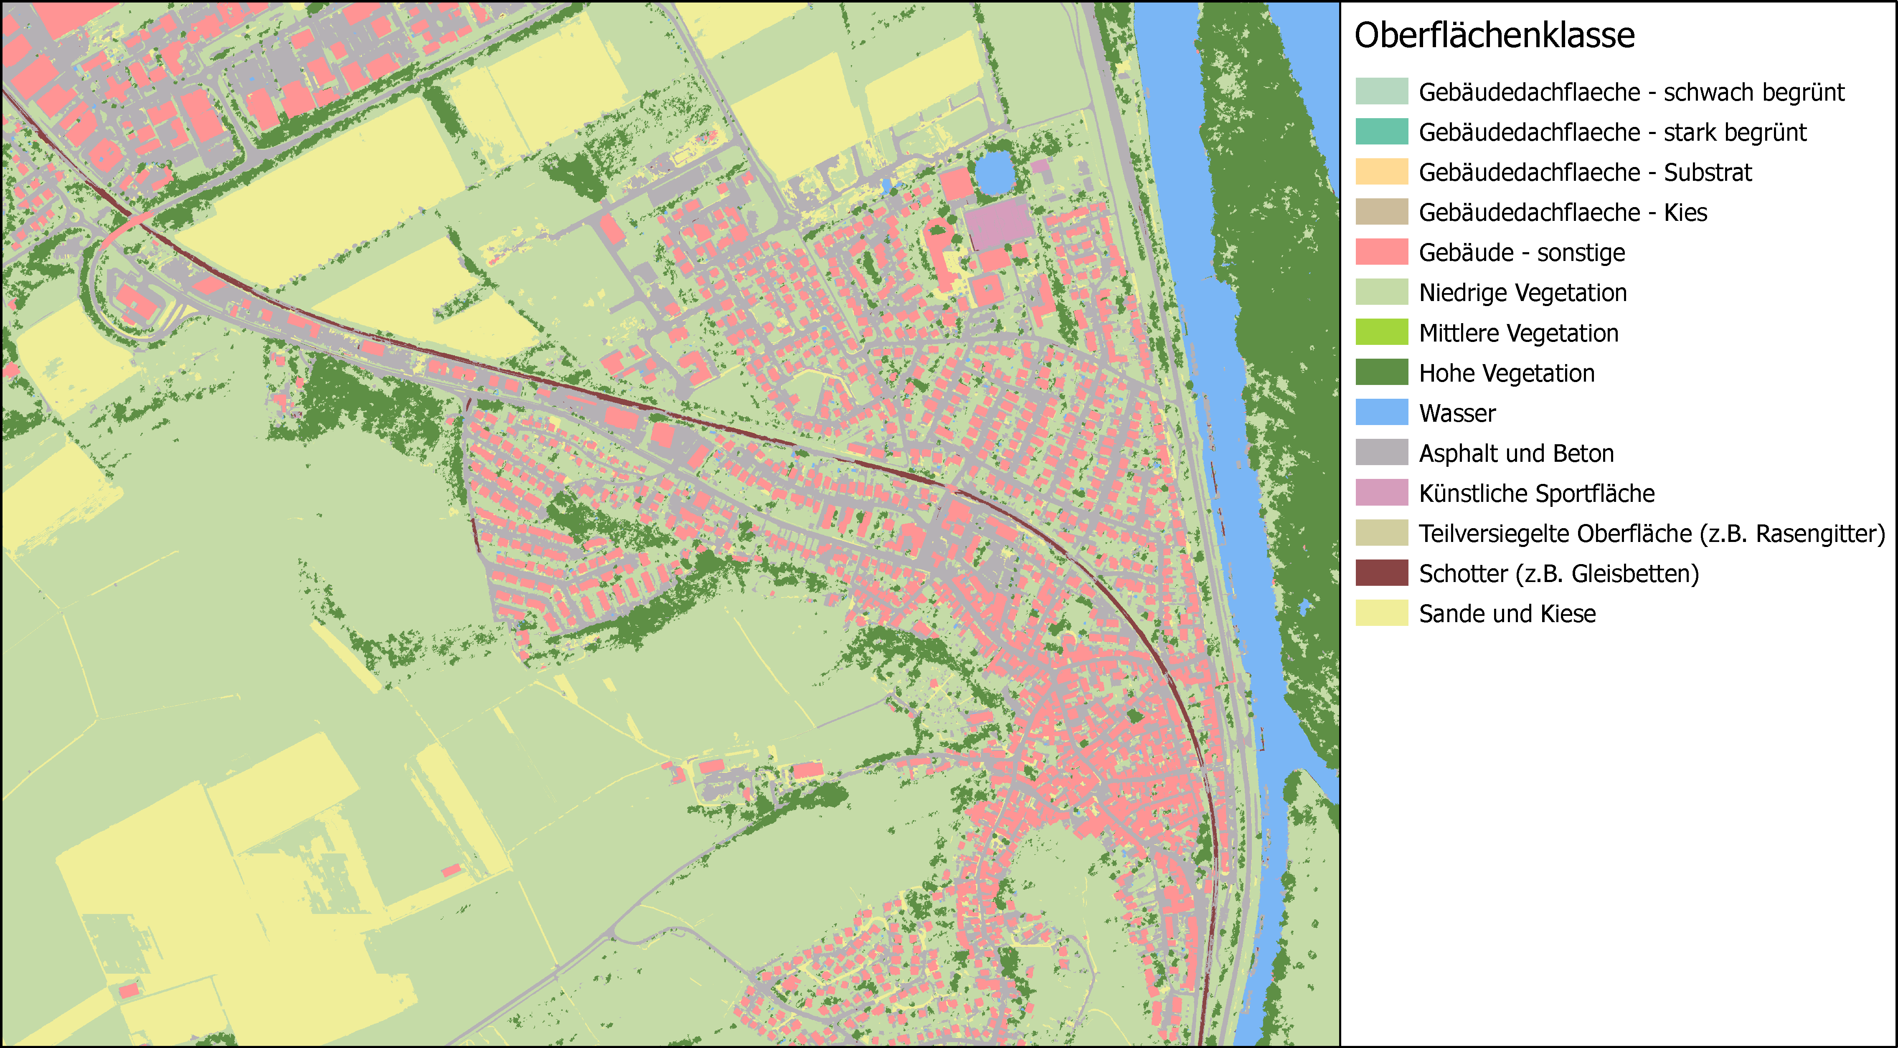Click the Hohe Vegetation dark green swatch
The width and height of the screenshot is (1898, 1048).
click(1381, 373)
